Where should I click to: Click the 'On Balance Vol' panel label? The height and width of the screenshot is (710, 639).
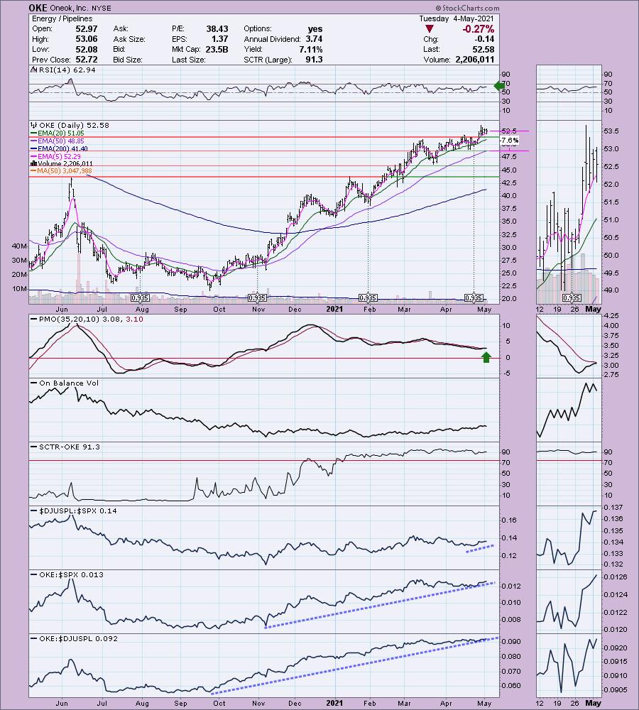point(69,383)
